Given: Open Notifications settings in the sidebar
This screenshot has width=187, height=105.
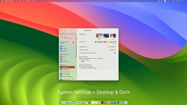Looking at the screenshot, I should point(67,55).
